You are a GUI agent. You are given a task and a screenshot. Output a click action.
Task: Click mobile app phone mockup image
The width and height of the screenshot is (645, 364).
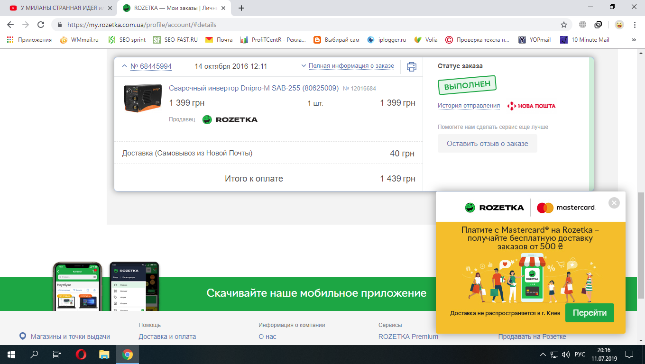105,286
